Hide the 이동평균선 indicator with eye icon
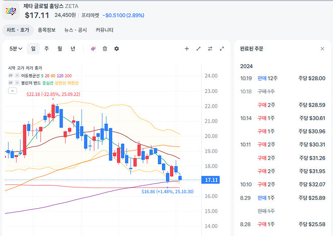Screen dimensions: 333x236 coord(11,75)
